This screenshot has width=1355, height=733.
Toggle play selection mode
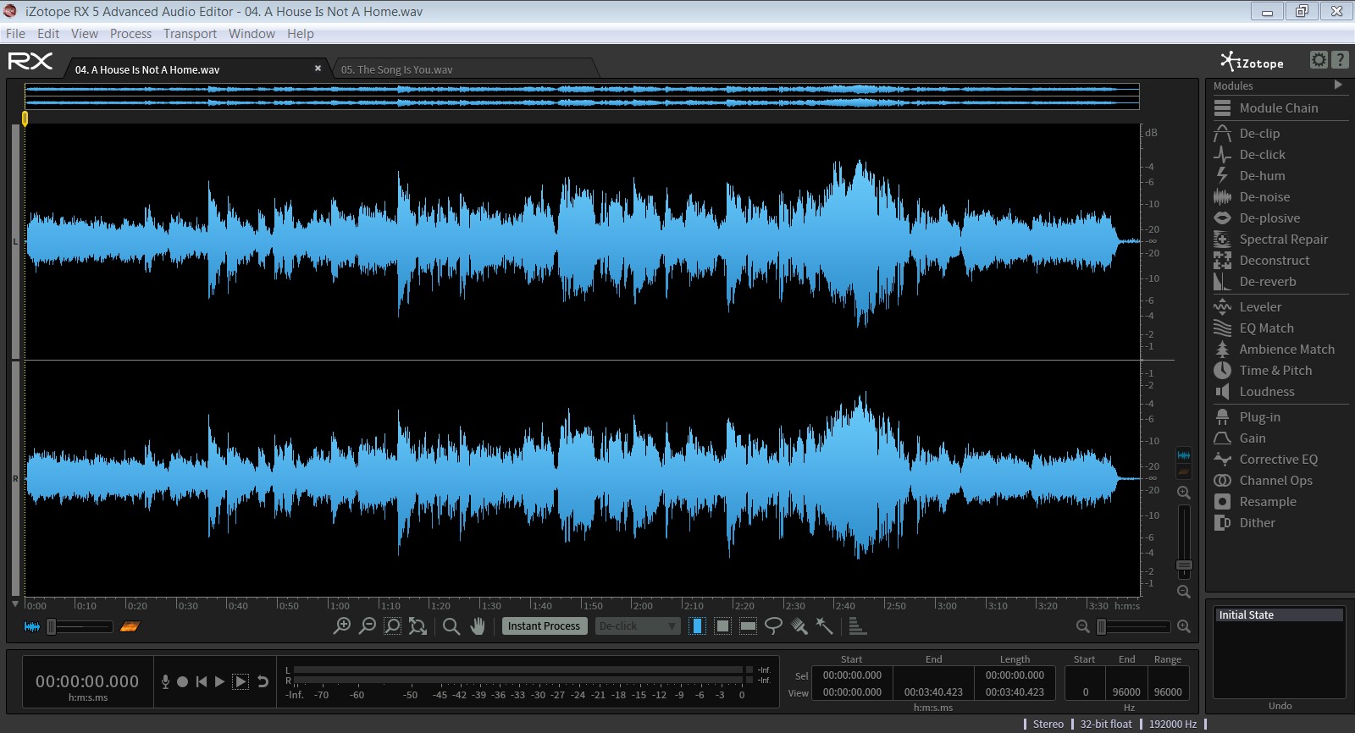[241, 681]
